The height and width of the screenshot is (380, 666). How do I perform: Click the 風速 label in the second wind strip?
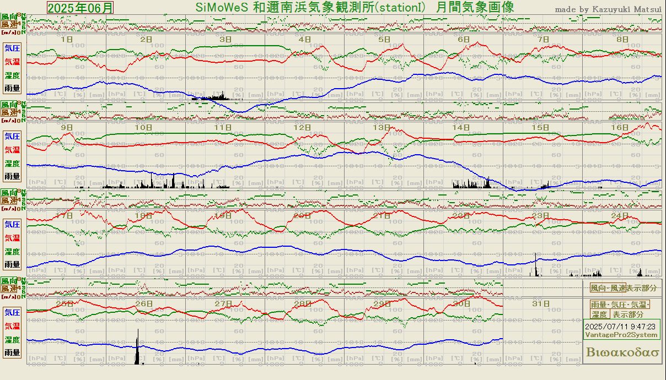(x=9, y=112)
